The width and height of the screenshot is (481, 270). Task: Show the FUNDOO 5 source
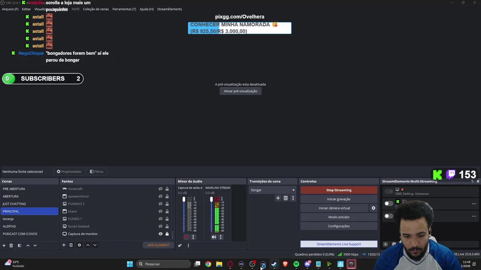(x=160, y=204)
